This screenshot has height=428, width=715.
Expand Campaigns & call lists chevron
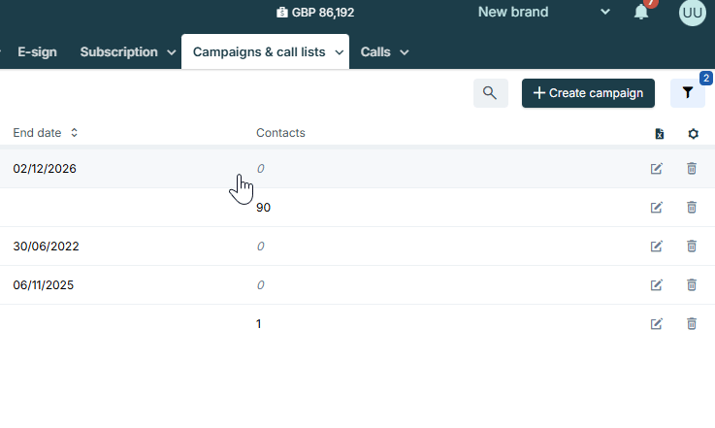click(x=339, y=52)
